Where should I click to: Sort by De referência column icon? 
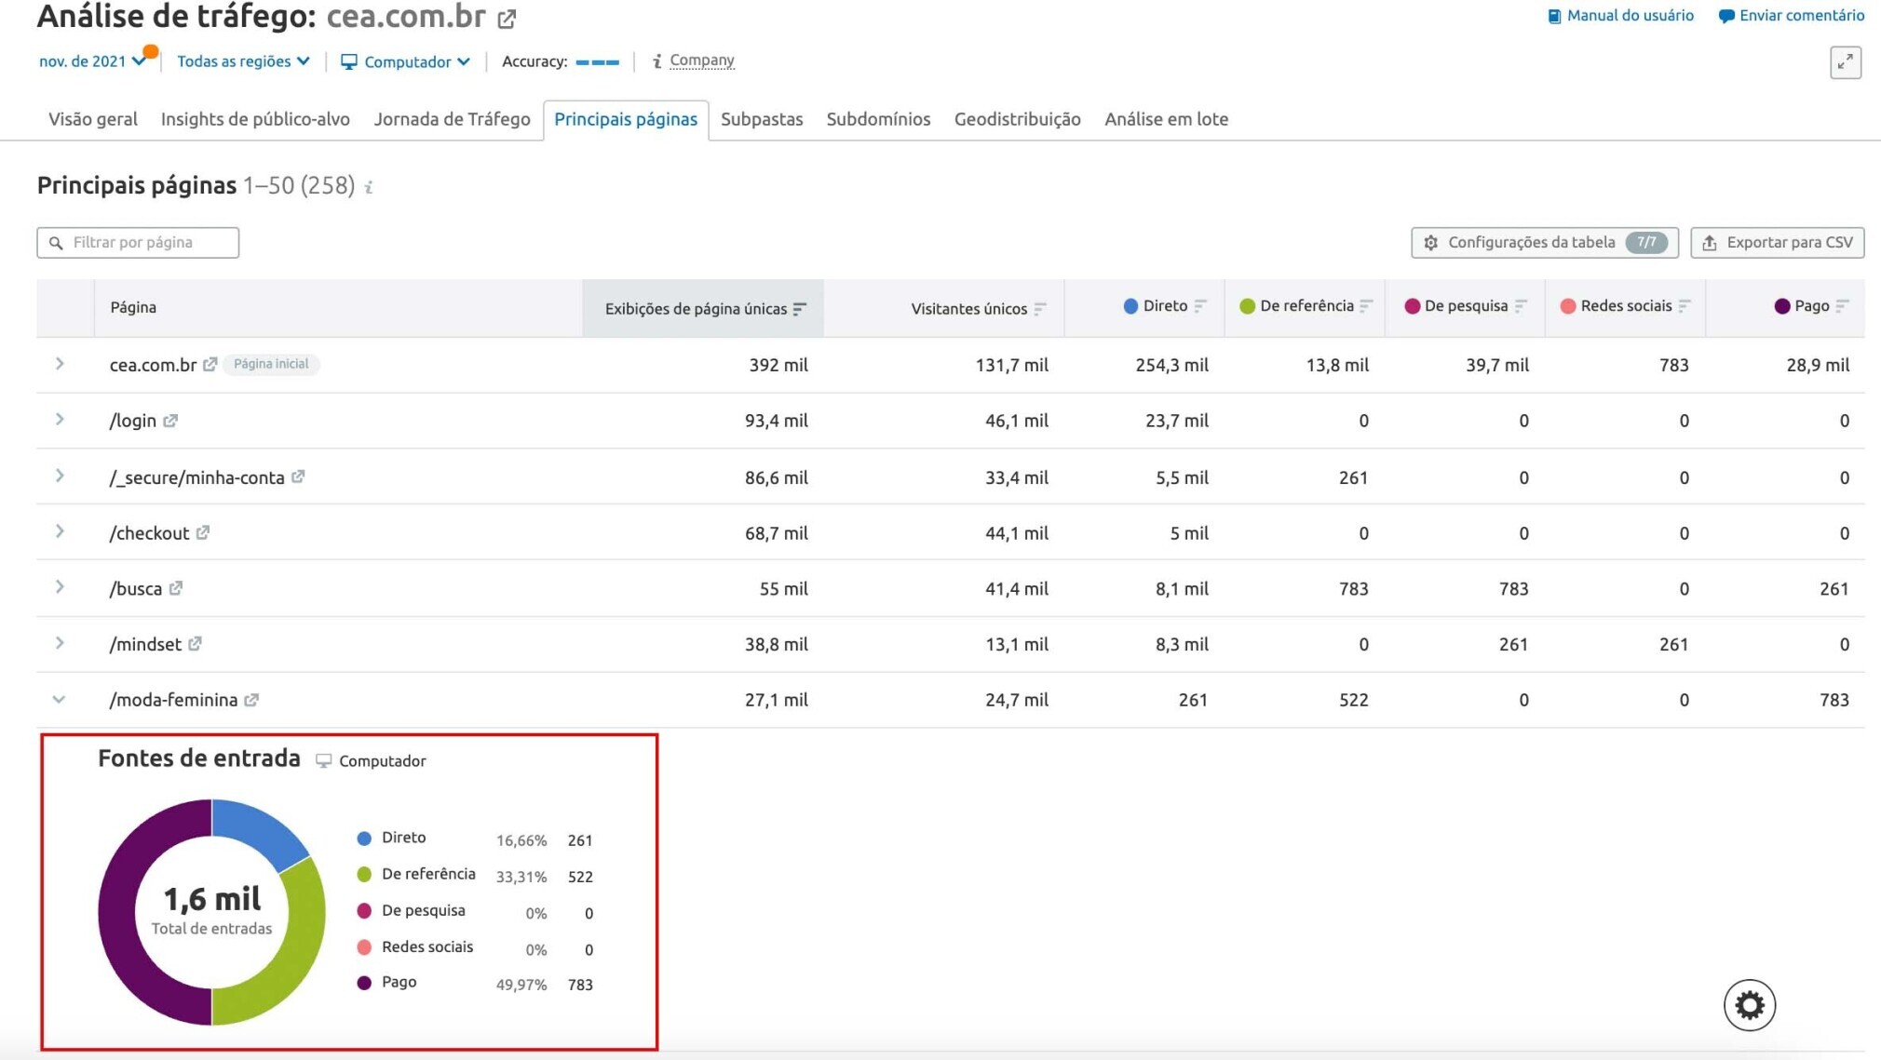[x=1366, y=305]
